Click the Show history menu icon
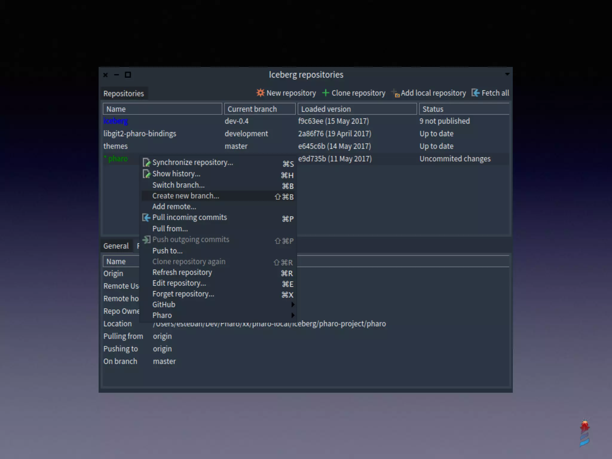612x459 pixels. [146, 174]
